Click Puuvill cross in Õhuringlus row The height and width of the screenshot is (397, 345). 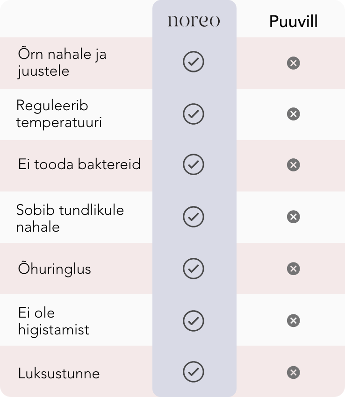coord(293,269)
